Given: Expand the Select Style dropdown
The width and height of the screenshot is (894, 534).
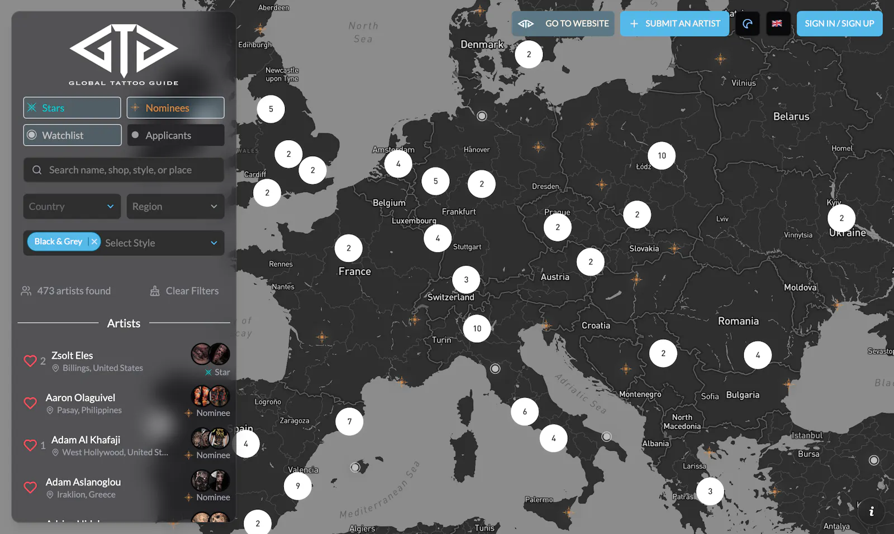Looking at the screenshot, I should pyautogui.click(x=214, y=243).
